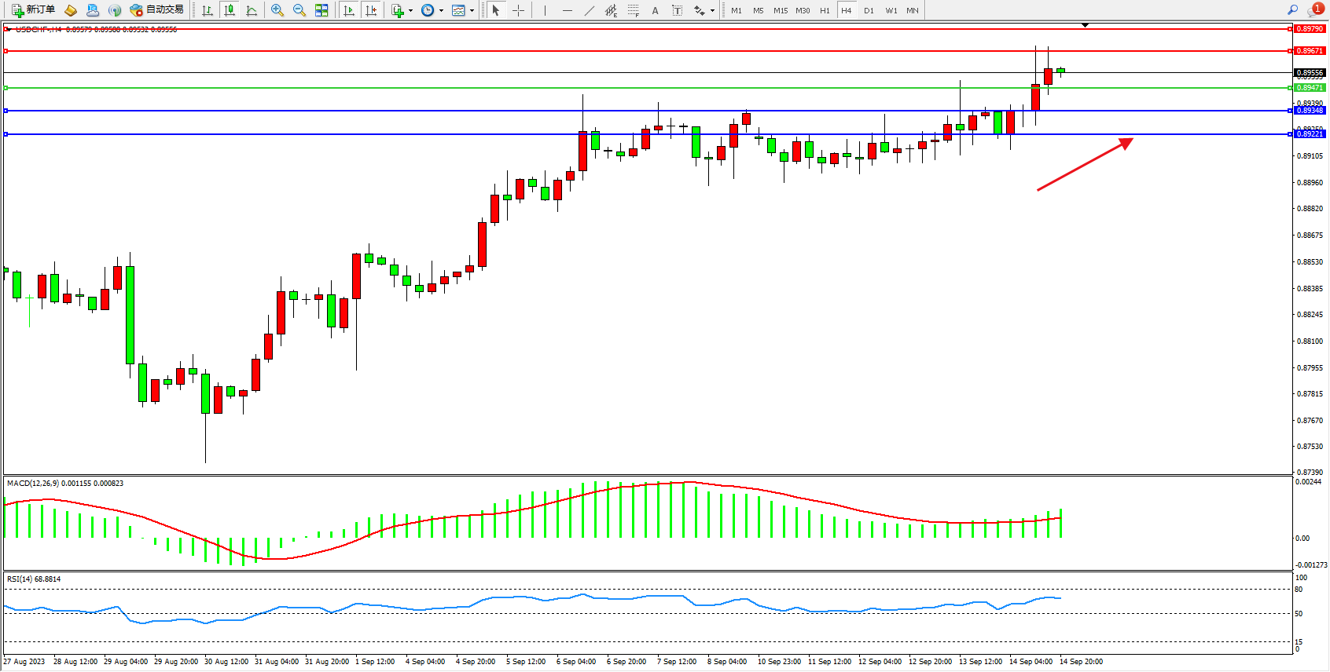Select the Crosshair tool
Screen dimensions: 1330x672
coord(519,10)
